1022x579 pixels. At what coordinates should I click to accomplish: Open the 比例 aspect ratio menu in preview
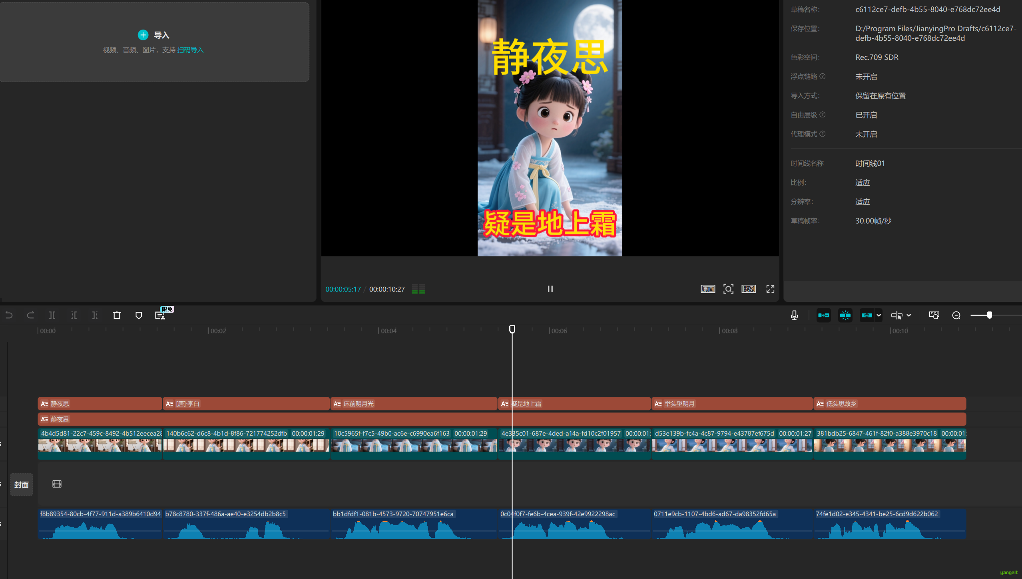tap(749, 289)
